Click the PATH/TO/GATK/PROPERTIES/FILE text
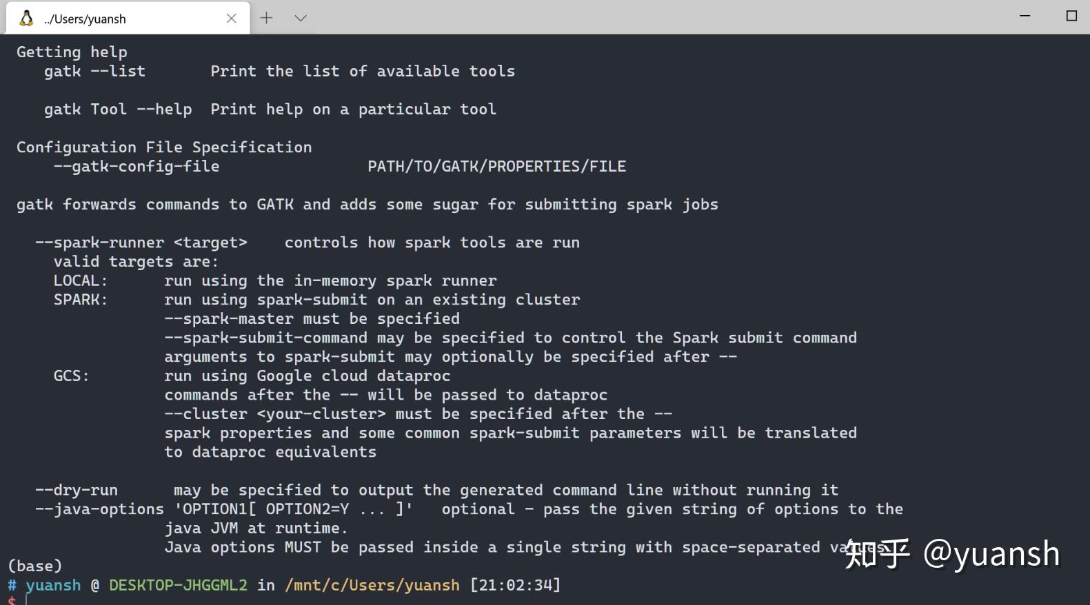The width and height of the screenshot is (1090, 605). [x=496, y=167]
